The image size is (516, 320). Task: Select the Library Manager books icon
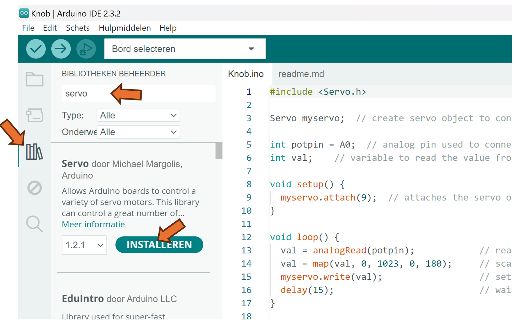pyautogui.click(x=34, y=152)
